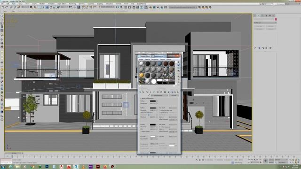
Task: Open Modifier List dropdown
Action: [265, 23]
